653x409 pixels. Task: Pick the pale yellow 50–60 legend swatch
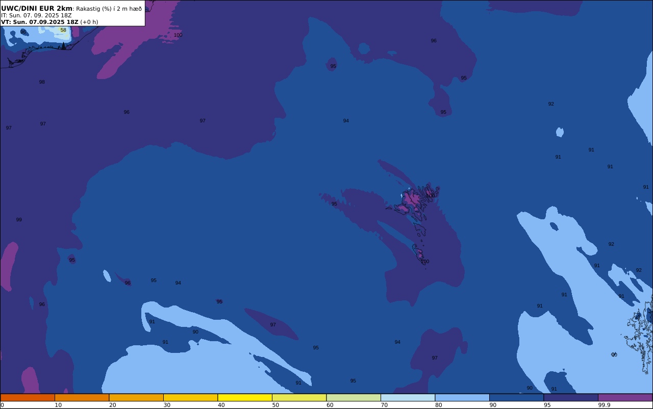(x=299, y=397)
